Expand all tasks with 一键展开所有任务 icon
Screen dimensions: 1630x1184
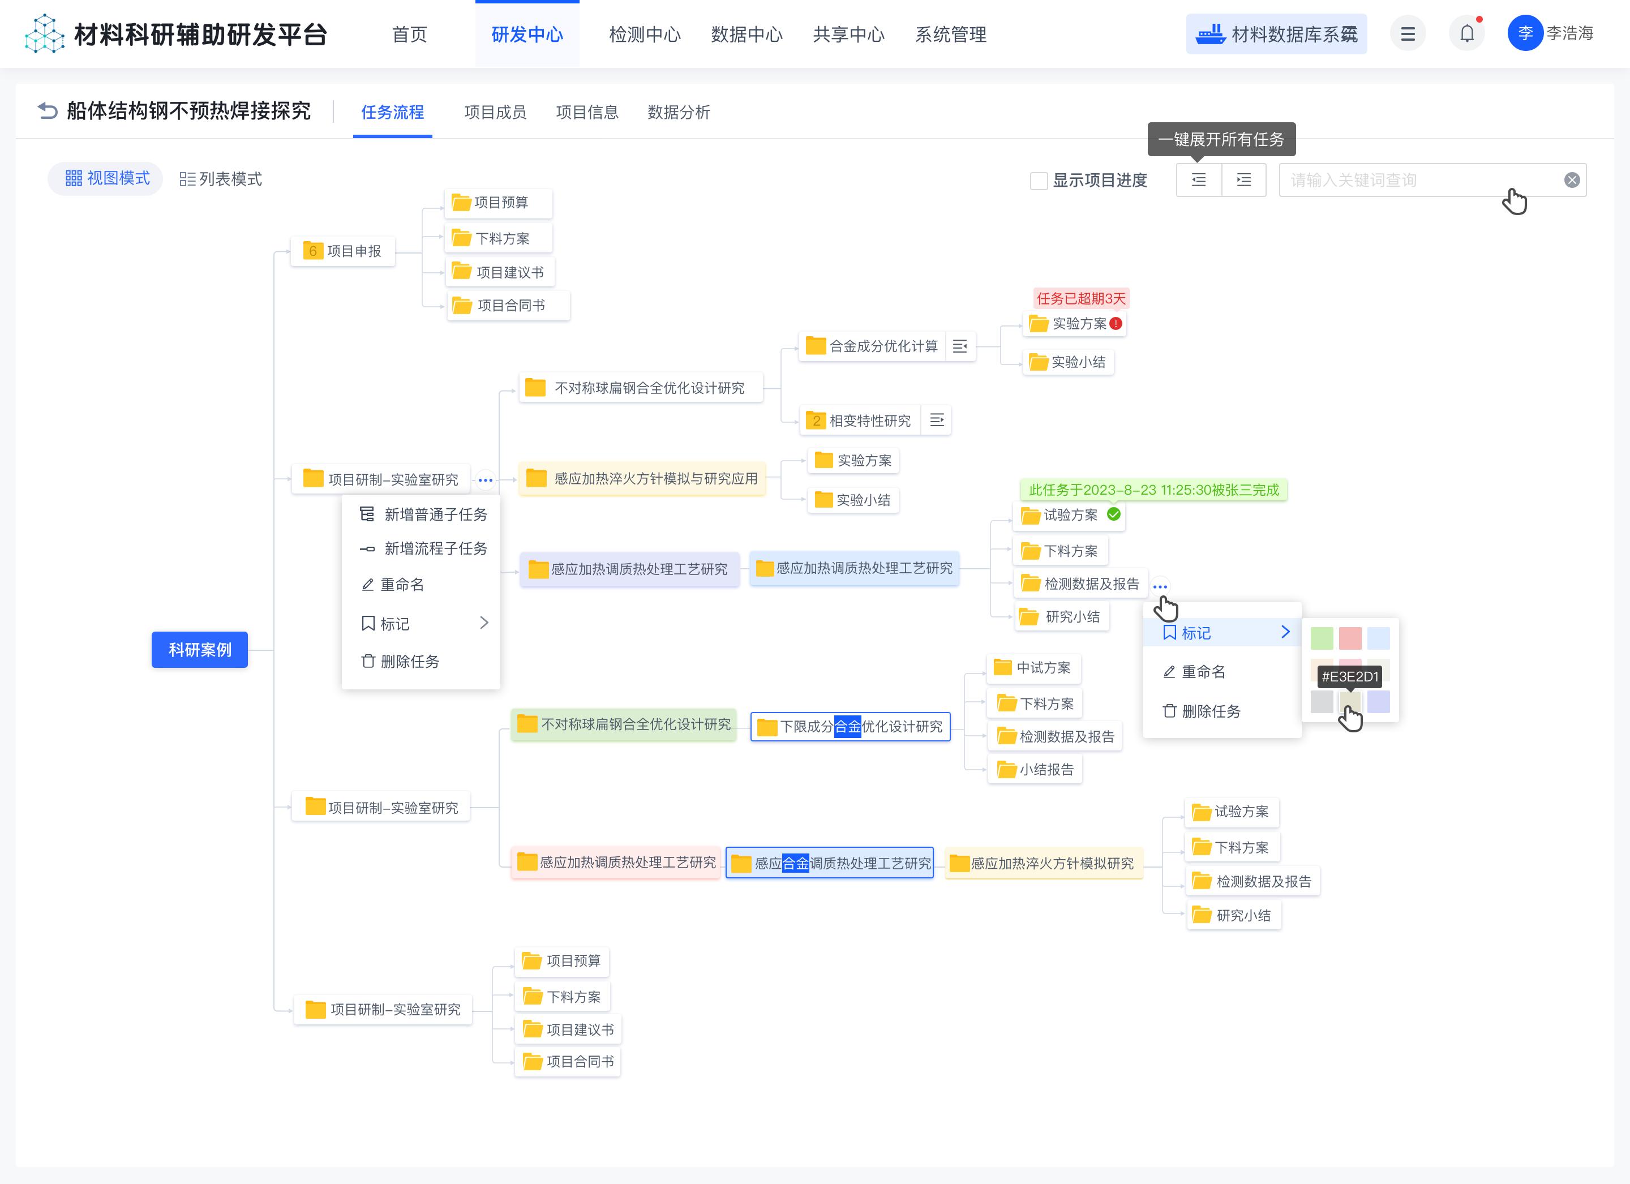tap(1244, 180)
